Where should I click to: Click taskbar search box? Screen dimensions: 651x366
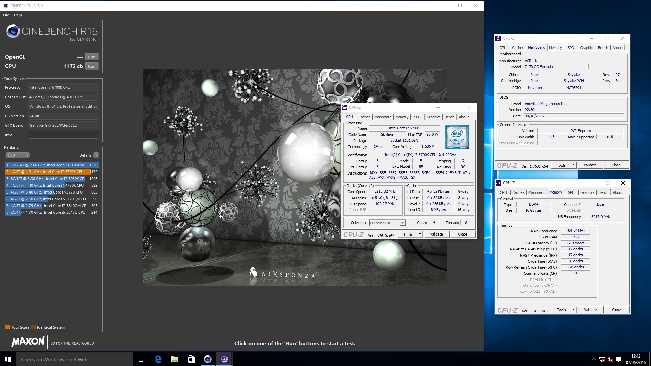(x=75, y=359)
